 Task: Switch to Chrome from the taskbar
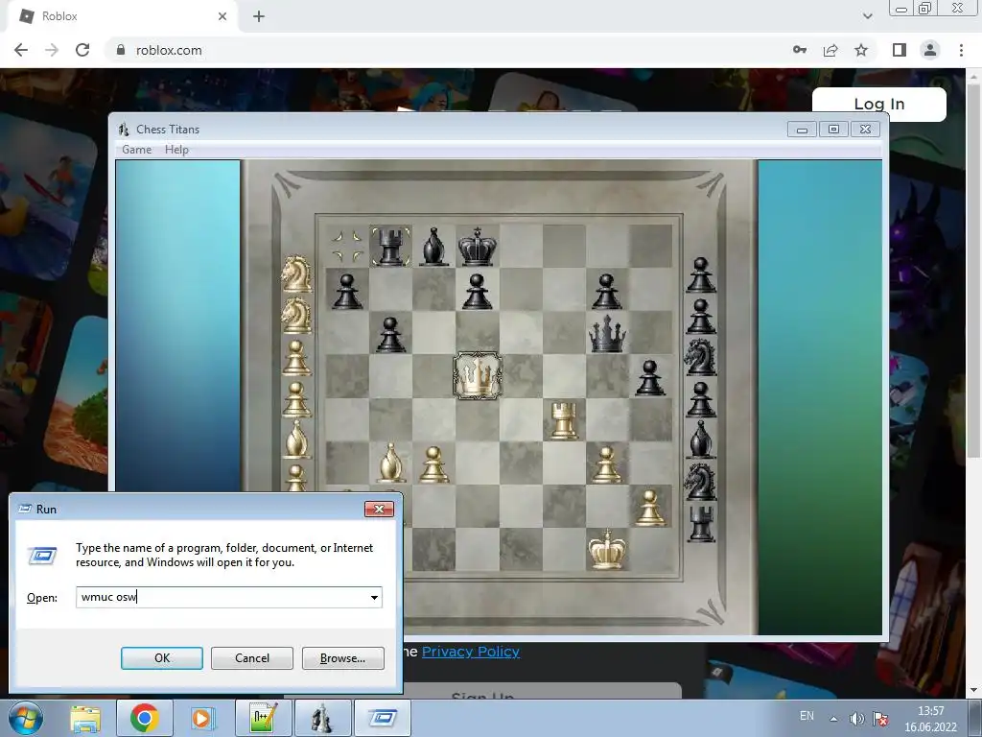tap(145, 718)
